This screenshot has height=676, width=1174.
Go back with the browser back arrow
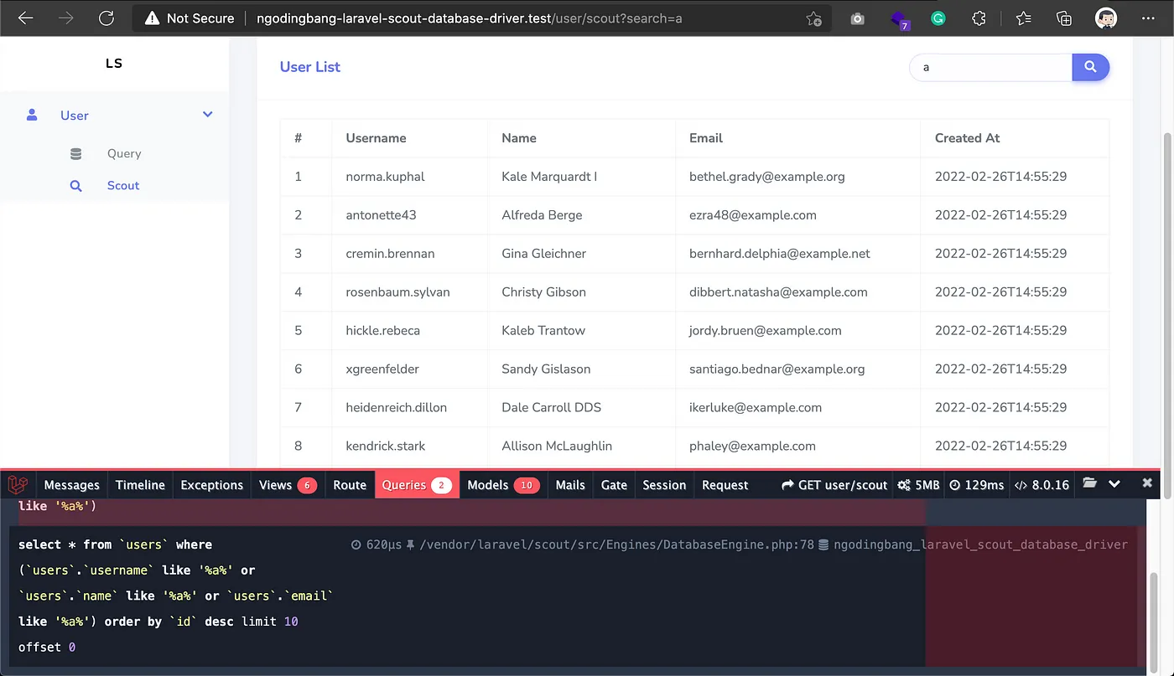tap(26, 18)
